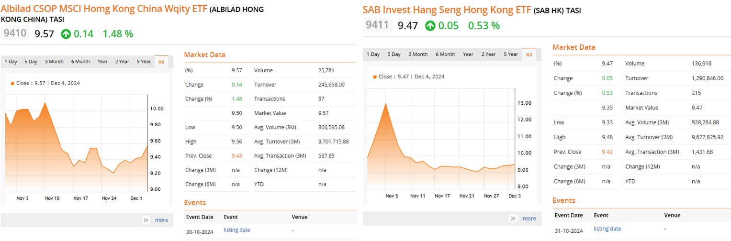This screenshot has height=241, width=731.
Task: Click the chevron icon beside more in Albilad chart
Action: pyautogui.click(x=146, y=220)
